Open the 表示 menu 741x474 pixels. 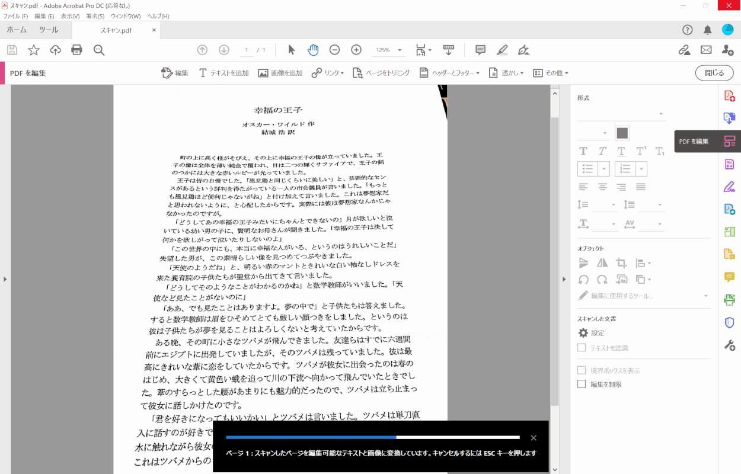coord(70,16)
